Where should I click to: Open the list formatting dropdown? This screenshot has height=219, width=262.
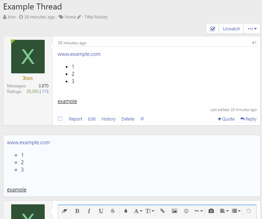point(236,211)
